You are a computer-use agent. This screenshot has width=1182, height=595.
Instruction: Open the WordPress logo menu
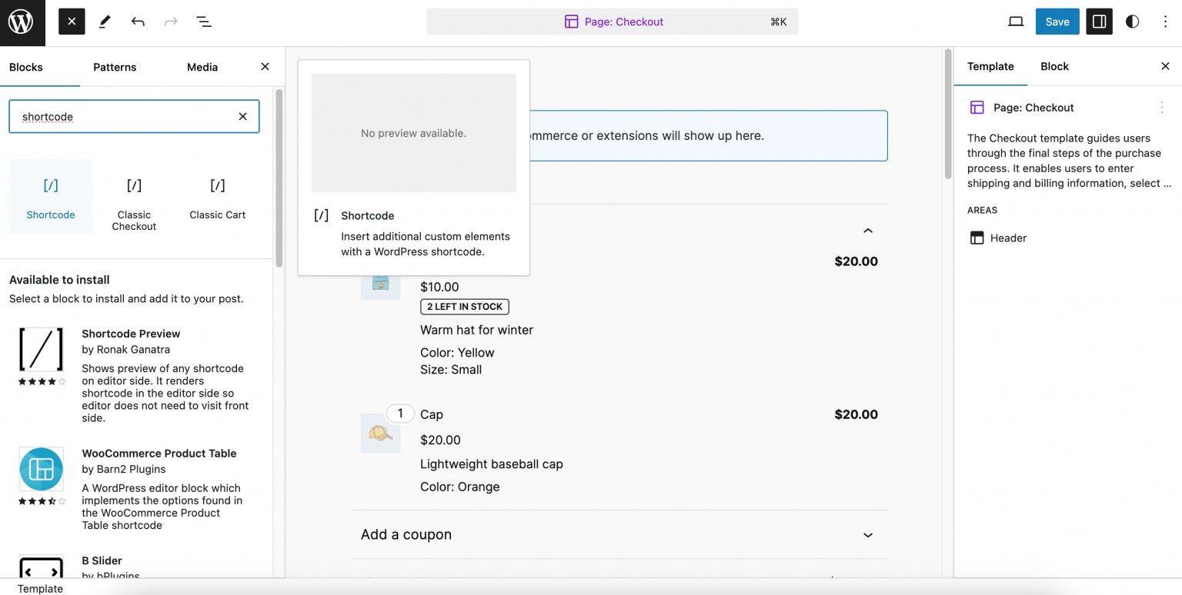pyautogui.click(x=21, y=22)
